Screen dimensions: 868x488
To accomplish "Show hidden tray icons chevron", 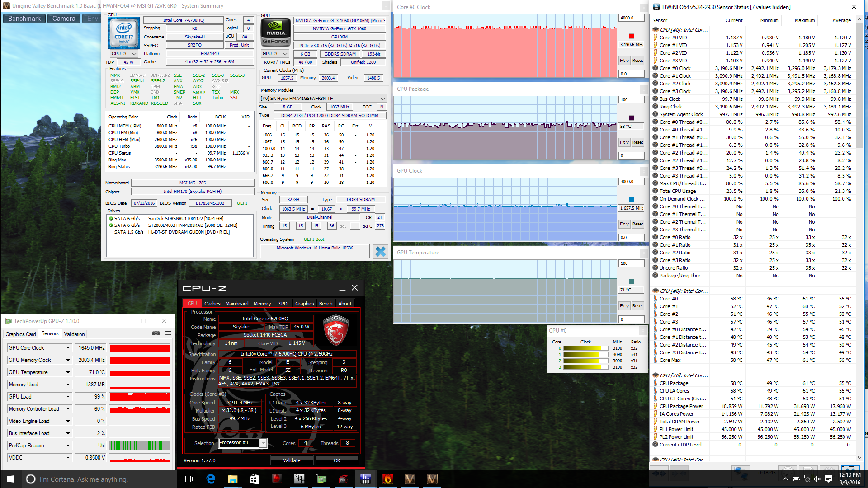I will (x=785, y=479).
